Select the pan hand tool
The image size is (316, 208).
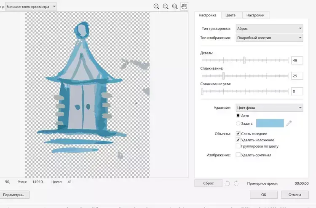(x=184, y=6)
